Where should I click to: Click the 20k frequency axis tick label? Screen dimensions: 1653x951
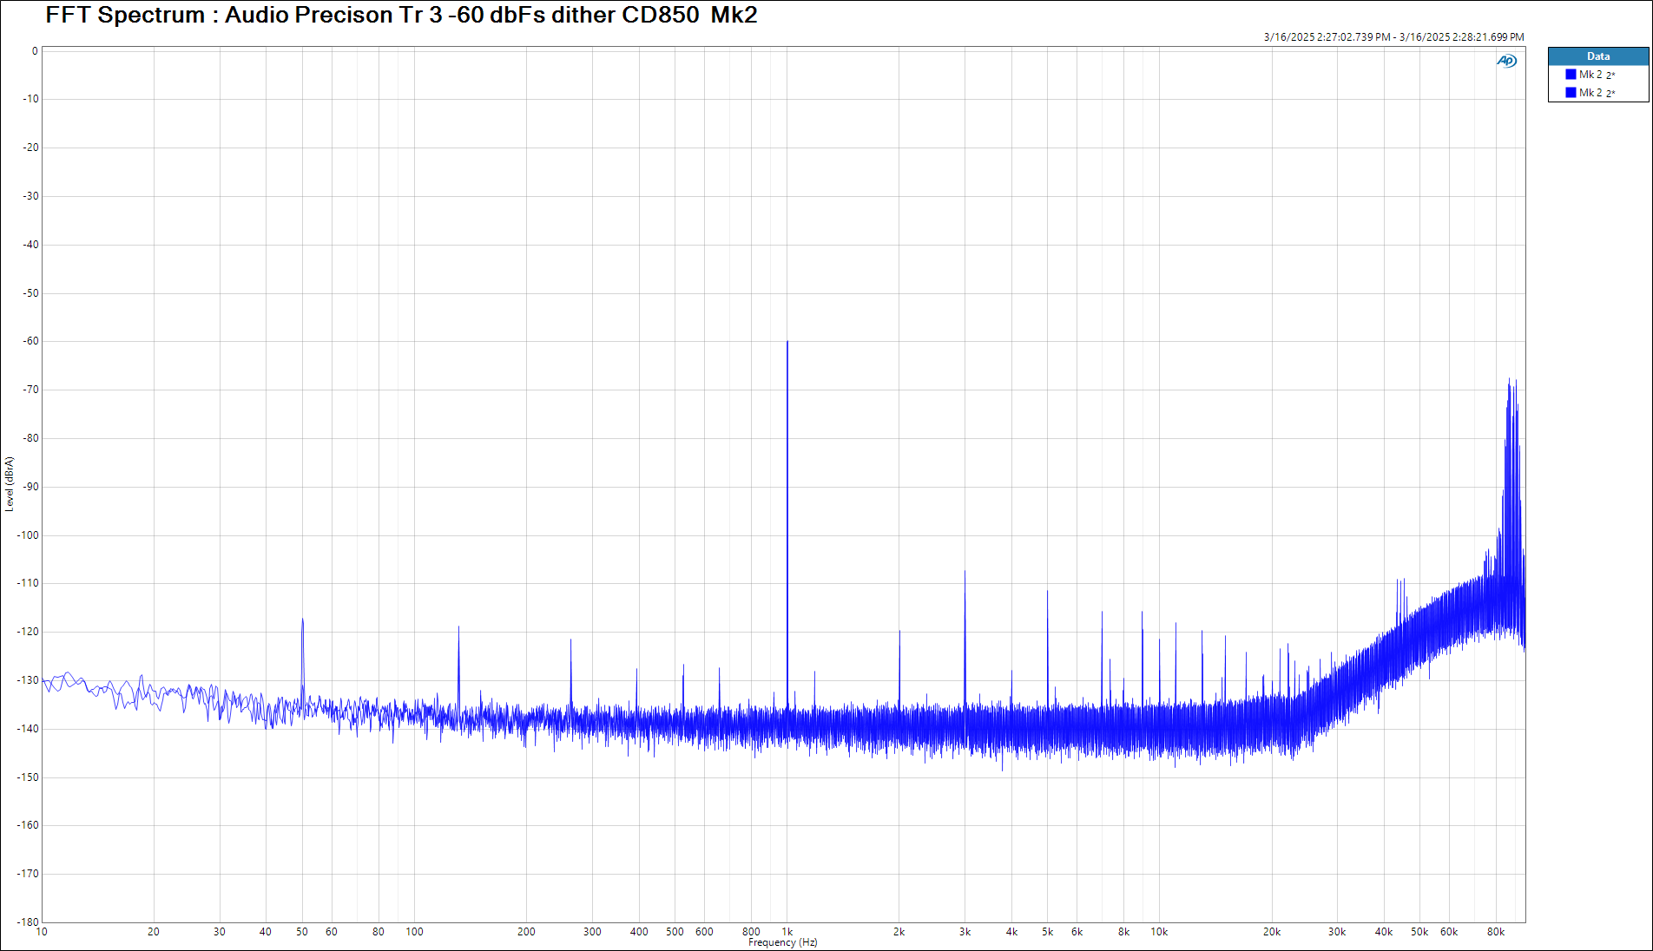click(1272, 932)
